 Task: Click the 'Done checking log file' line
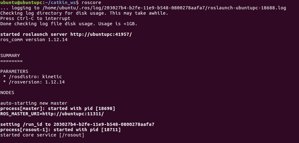coord(69,24)
